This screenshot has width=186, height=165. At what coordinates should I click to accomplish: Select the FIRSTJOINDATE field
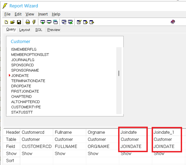[25, 91]
